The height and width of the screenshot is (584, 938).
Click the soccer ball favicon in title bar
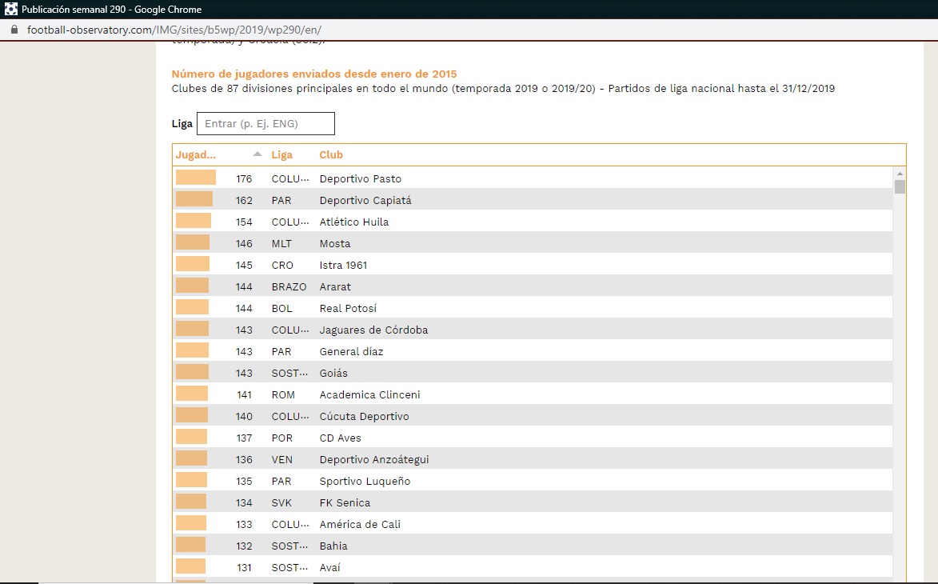pyautogui.click(x=10, y=9)
